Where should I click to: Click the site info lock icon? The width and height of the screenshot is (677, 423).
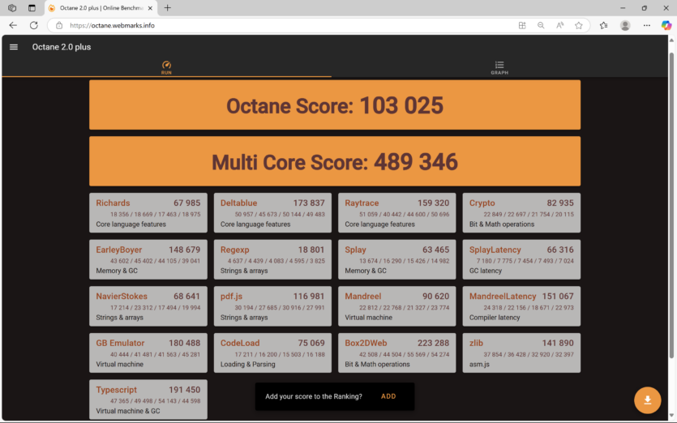click(59, 25)
